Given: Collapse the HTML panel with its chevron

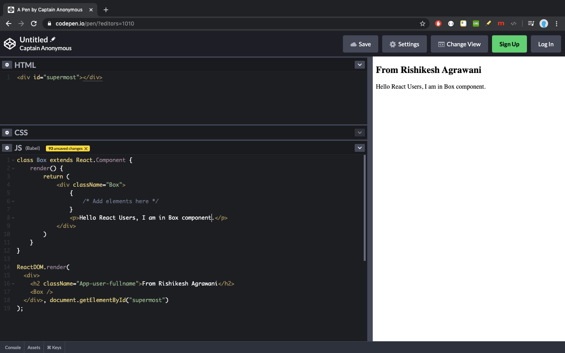Looking at the screenshot, I should click(359, 65).
